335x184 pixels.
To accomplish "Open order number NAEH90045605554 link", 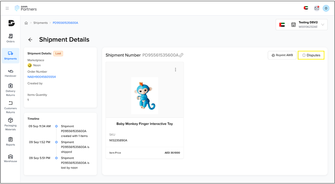I will click(x=42, y=77).
